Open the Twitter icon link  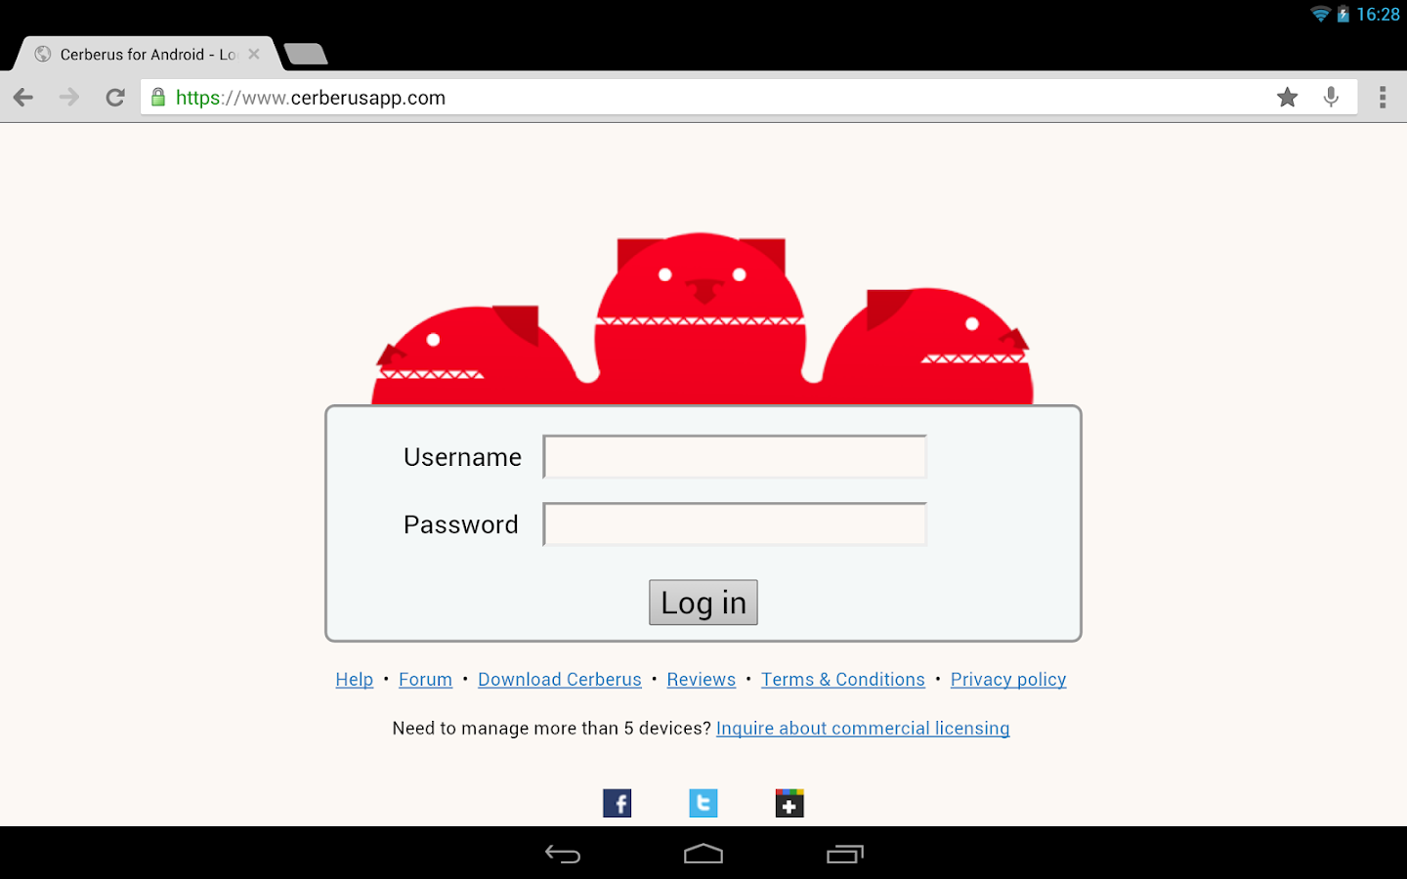(703, 803)
